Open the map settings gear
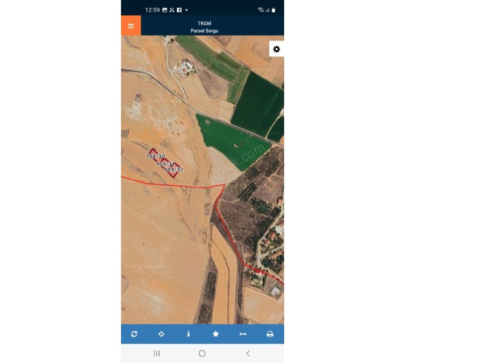Viewport: 484px width, 363px height. 276,49
